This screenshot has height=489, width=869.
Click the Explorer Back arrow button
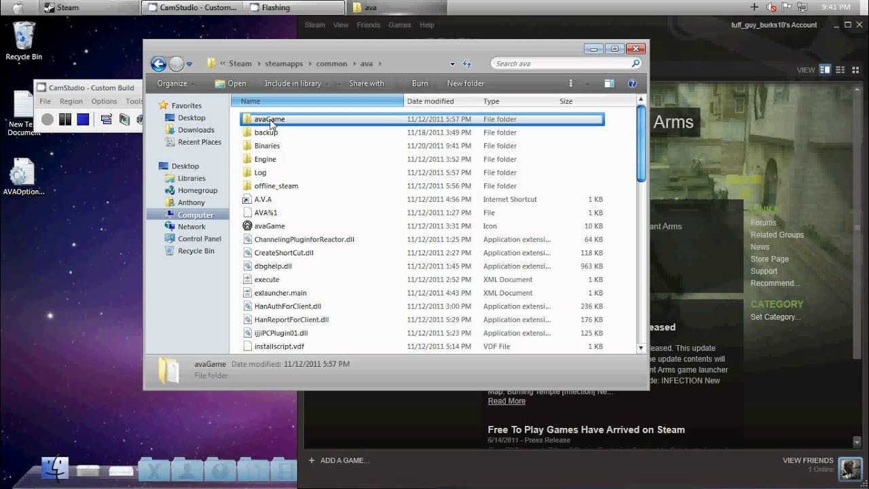(158, 64)
